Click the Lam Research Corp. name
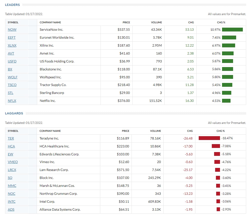 click(54, 170)
